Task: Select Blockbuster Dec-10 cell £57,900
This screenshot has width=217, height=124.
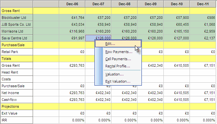Action: tap(177, 18)
